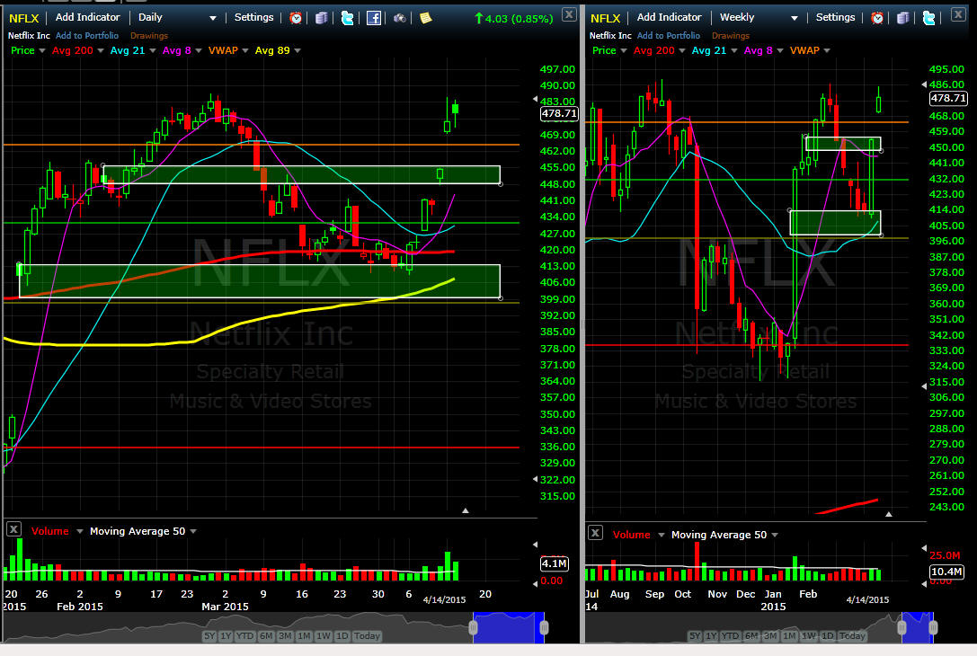Viewport: 977px width, 656px height.
Task: Click Add Indicator in Weekly chart
Action: [669, 17]
